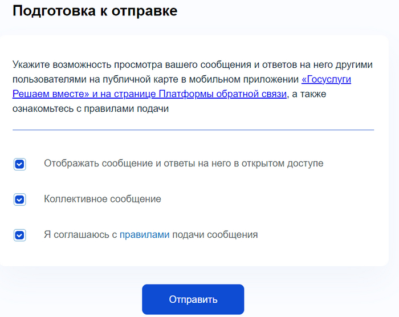The image size is (399, 317).
Task: Click подачи сообщения text after rules link
Action: [214, 234]
